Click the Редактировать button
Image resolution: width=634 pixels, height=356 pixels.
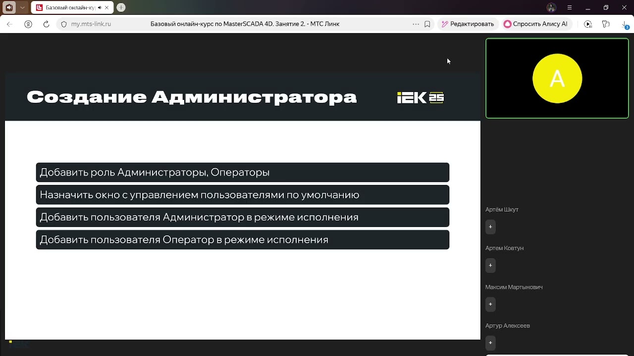pos(468,24)
